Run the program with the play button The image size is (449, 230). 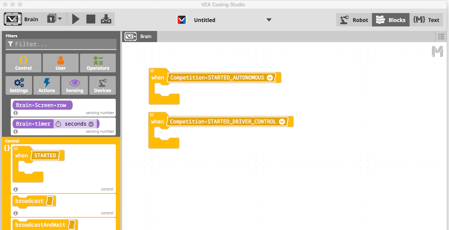76,19
